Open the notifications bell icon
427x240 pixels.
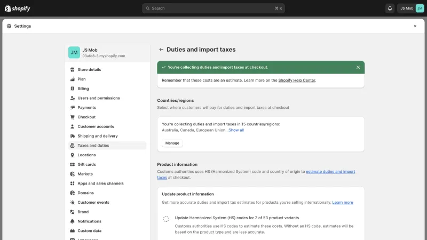[x=390, y=9]
